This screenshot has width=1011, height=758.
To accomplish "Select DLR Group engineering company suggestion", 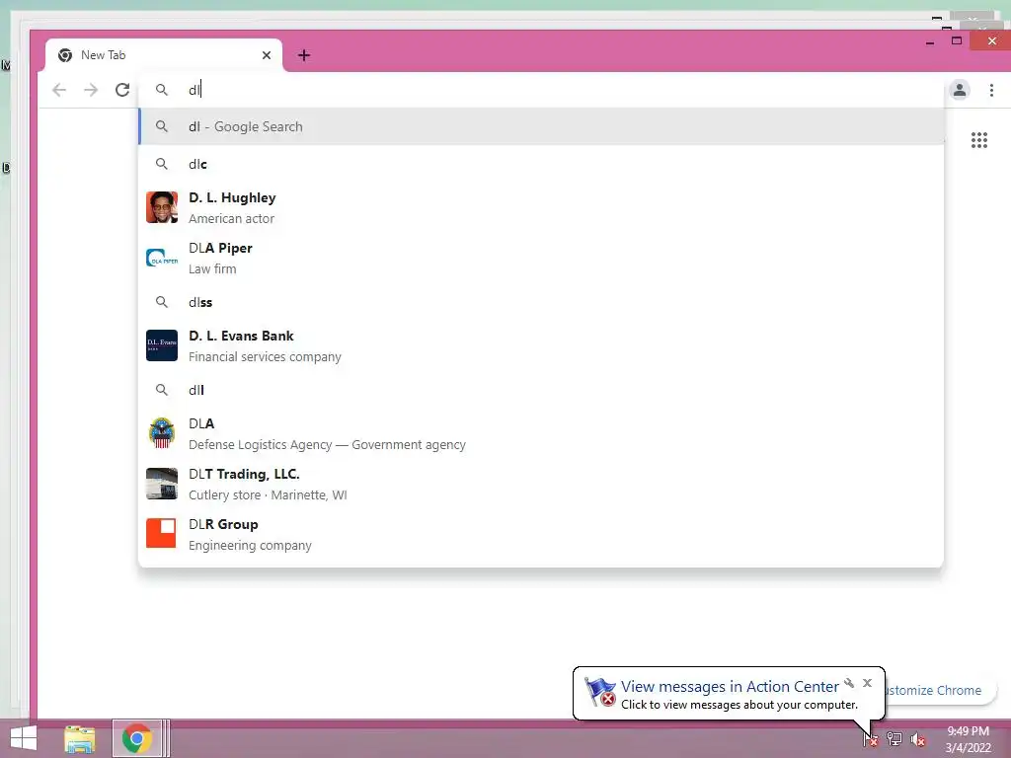I will tap(541, 534).
